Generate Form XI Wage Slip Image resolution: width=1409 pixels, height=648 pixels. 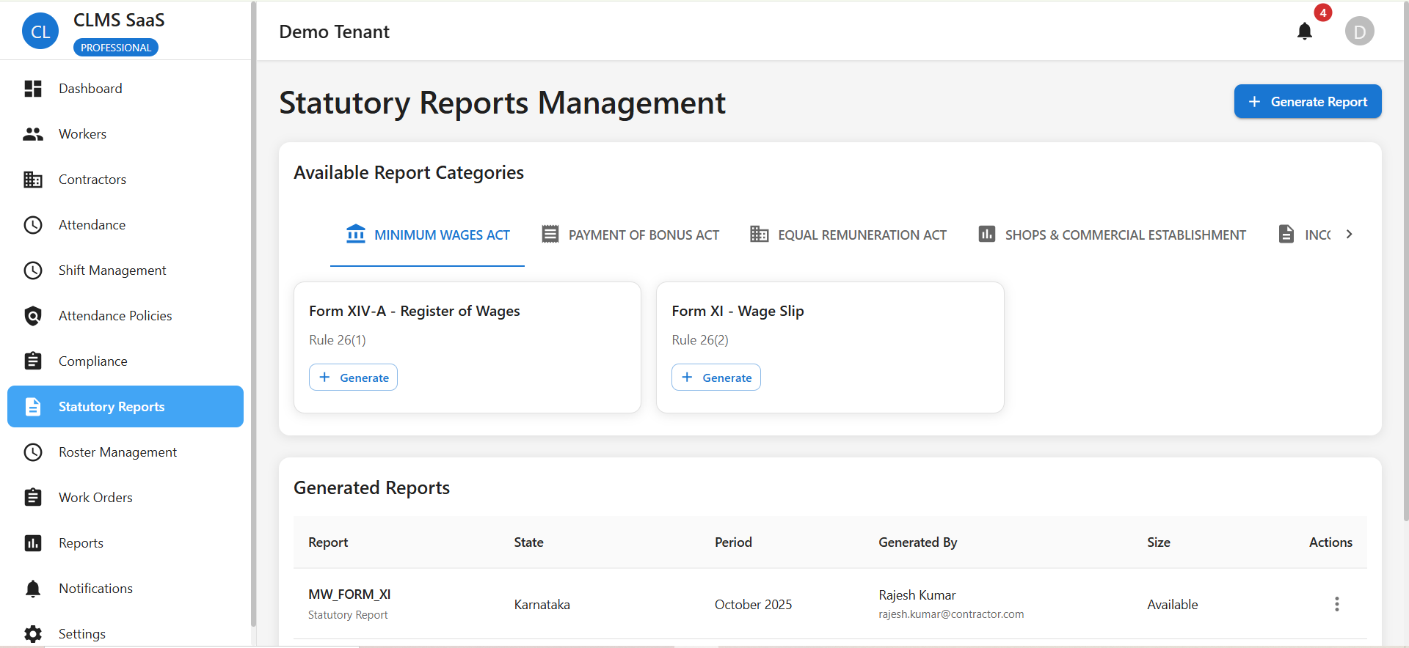(716, 378)
